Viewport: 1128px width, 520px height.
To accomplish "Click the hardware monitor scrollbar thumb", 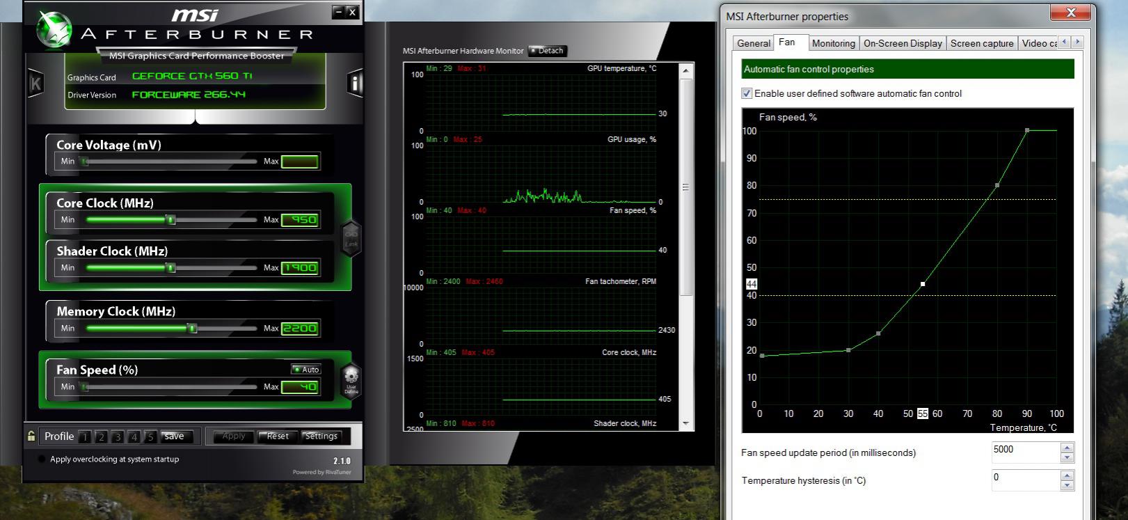I will [686, 187].
